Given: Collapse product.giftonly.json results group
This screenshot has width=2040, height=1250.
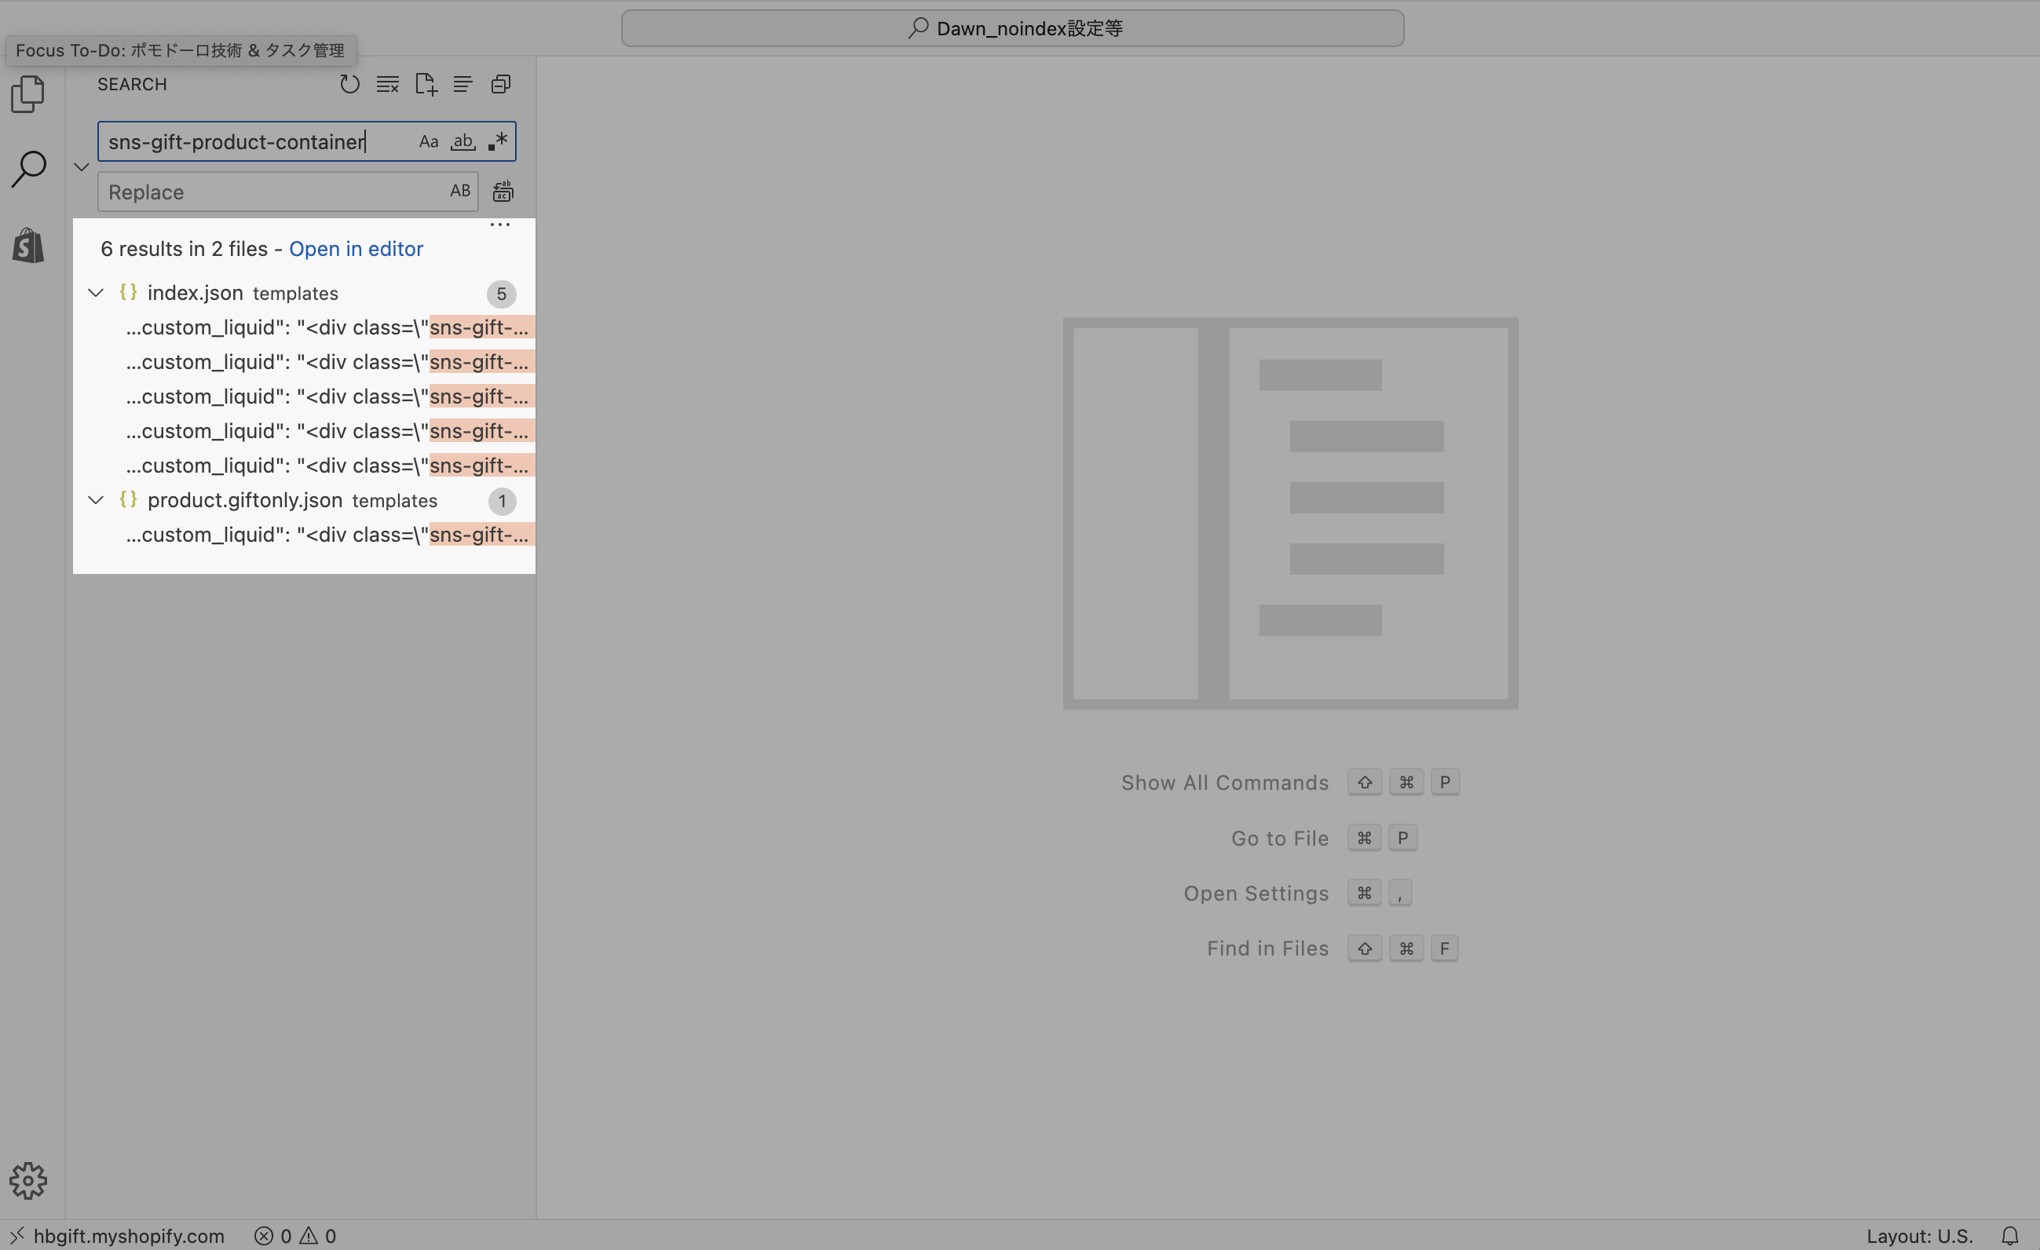Looking at the screenshot, I should (96, 500).
